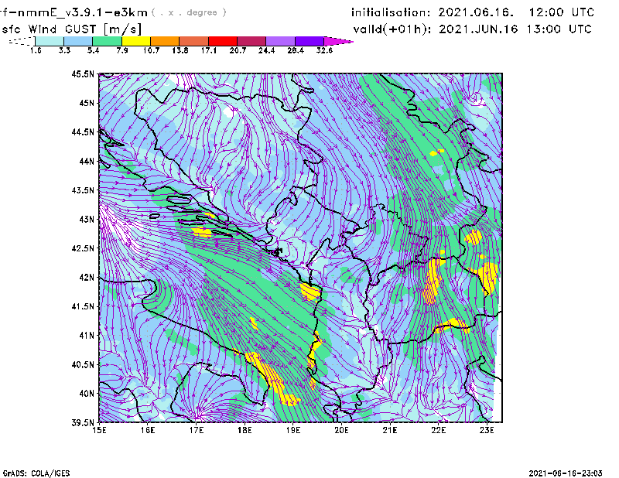
Task: Click the legend value '5.4'
Action: [x=93, y=50]
